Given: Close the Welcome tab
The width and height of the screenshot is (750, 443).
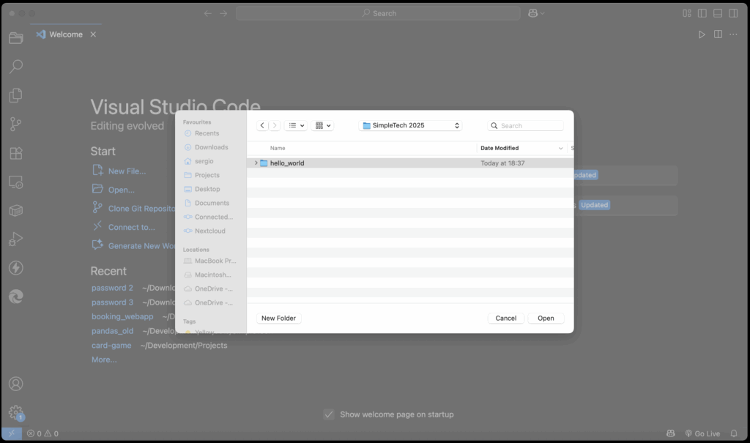Looking at the screenshot, I should [x=93, y=34].
